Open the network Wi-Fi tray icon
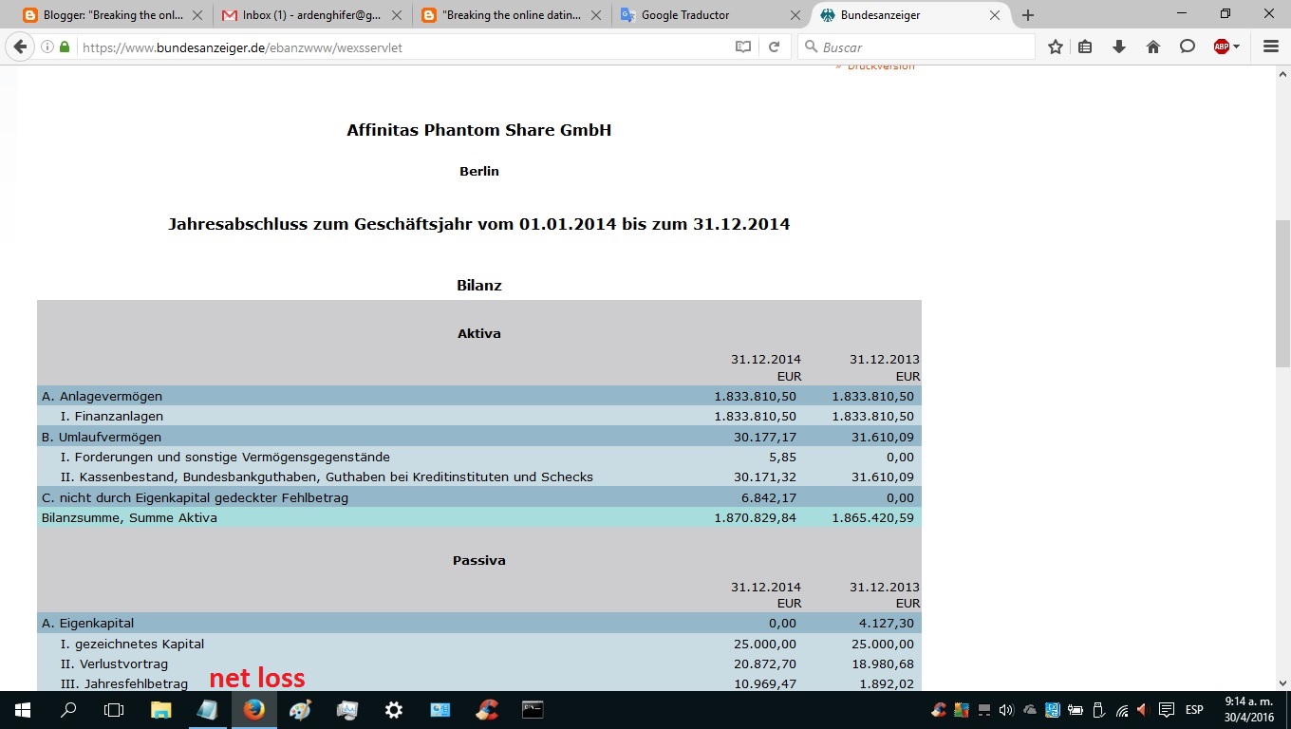 pos(1122,710)
